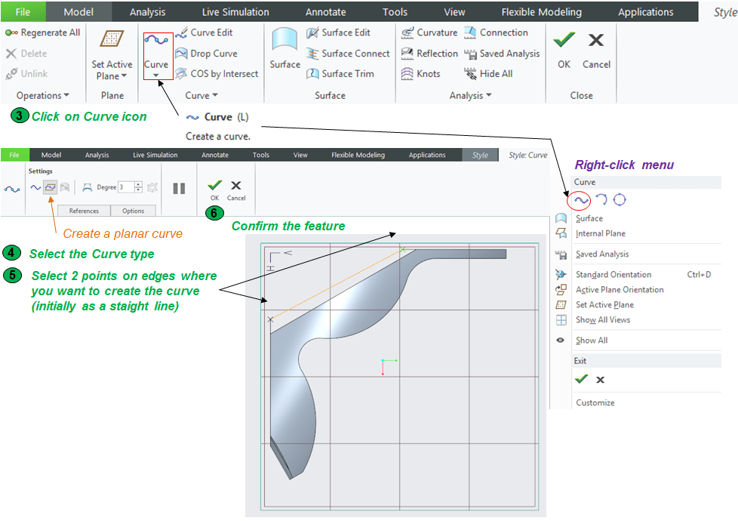Click Regenerate All

tap(43, 33)
